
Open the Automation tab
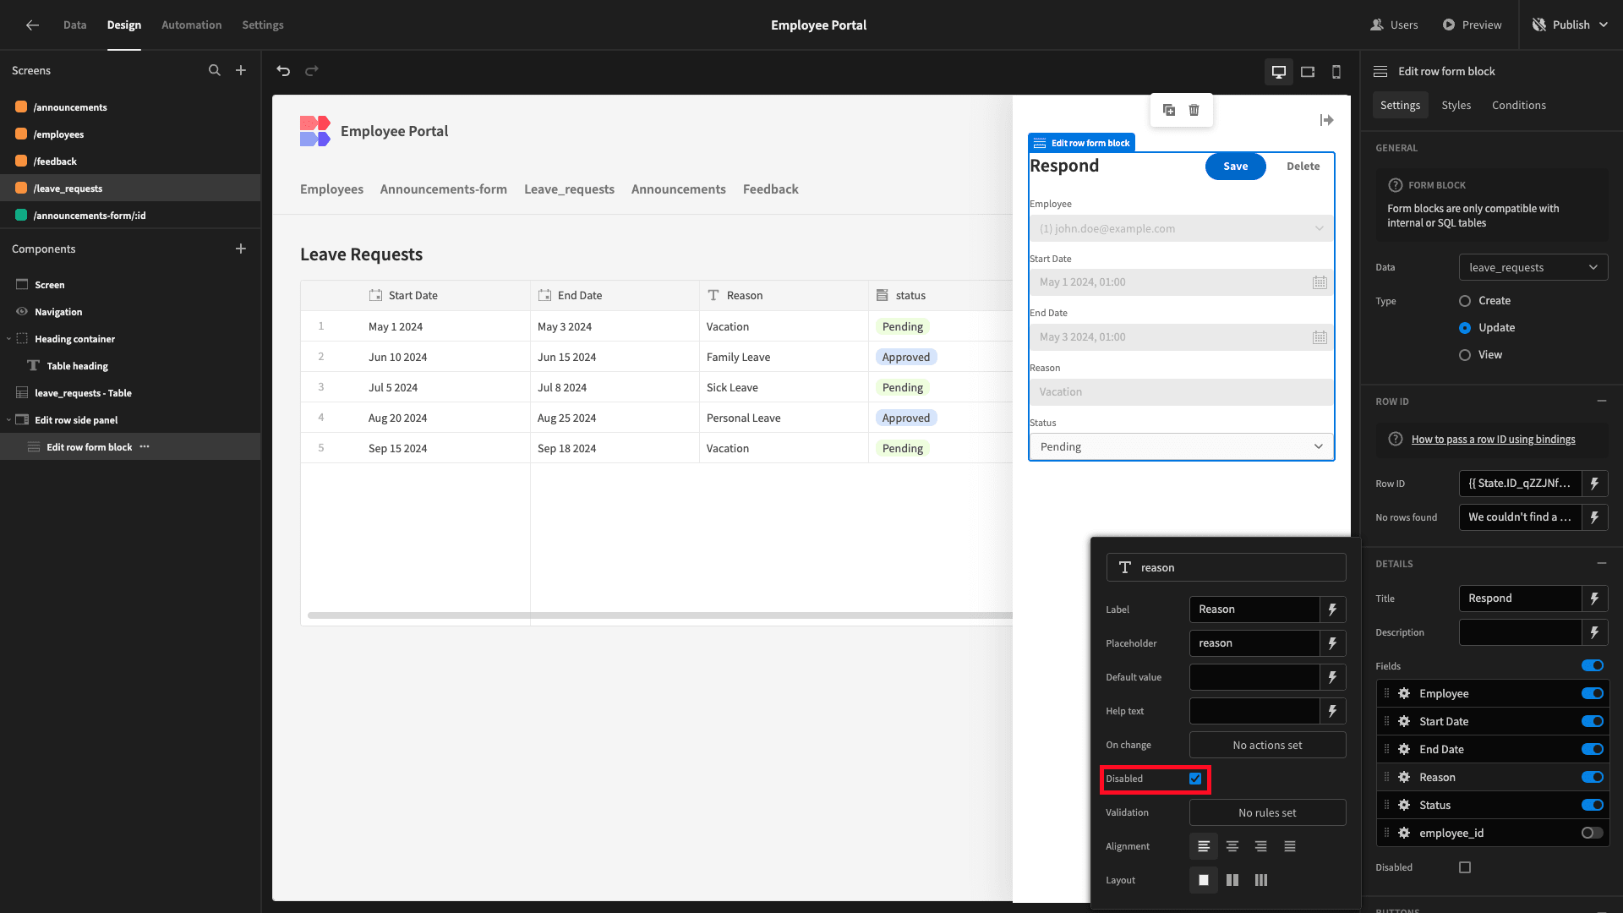(191, 25)
